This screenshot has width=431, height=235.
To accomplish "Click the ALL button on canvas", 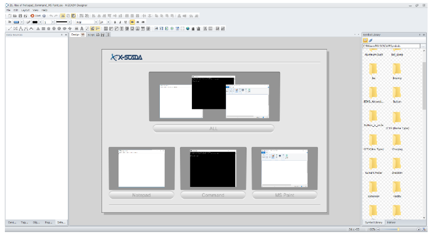I will tap(213, 129).
